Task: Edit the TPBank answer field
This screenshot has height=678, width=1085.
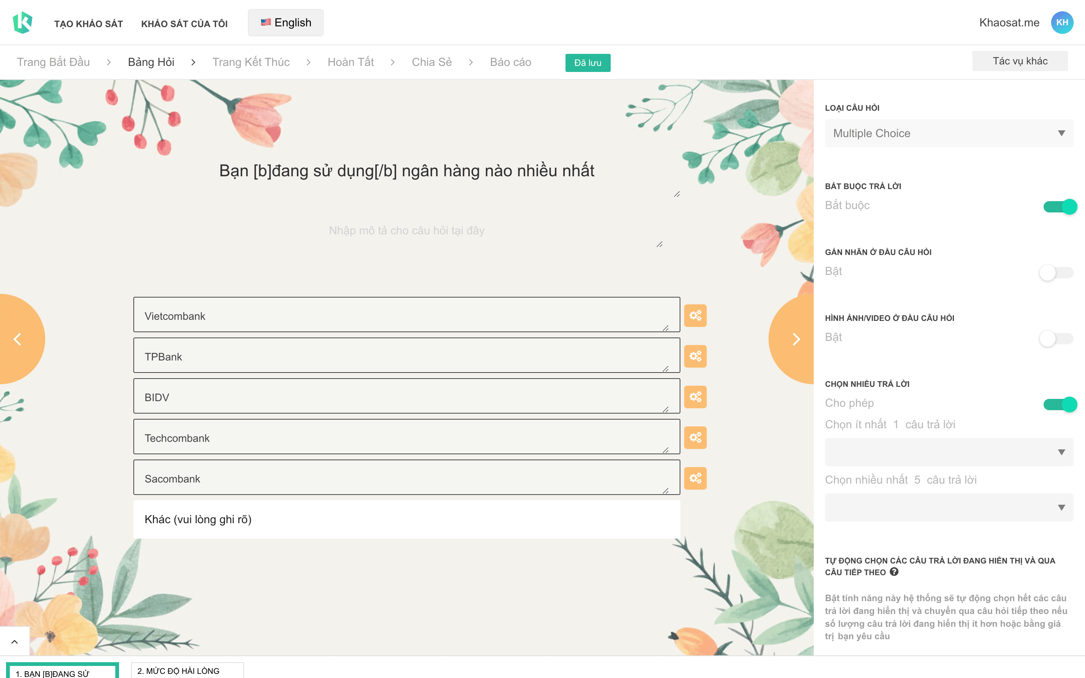Action: (406, 356)
